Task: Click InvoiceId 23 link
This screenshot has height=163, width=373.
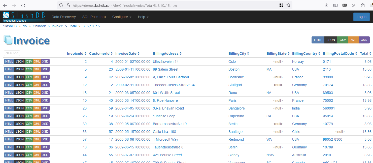Action: (x=85, y=108)
